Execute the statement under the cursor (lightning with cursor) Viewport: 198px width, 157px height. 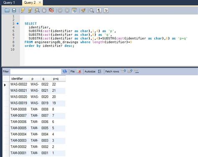pyautogui.click(x=30, y=10)
